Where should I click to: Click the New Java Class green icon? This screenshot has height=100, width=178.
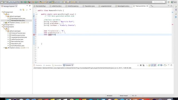(36, 2)
